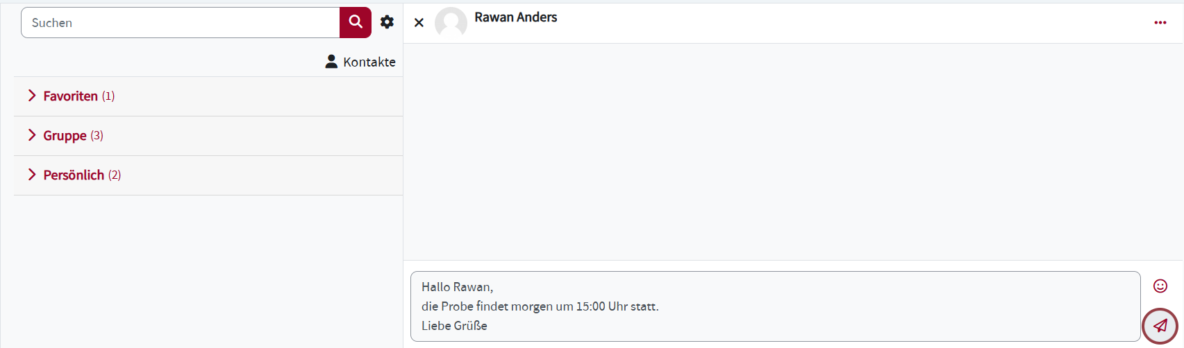Click Rawan Anders' profile avatar
This screenshot has width=1184, height=348.
(451, 23)
